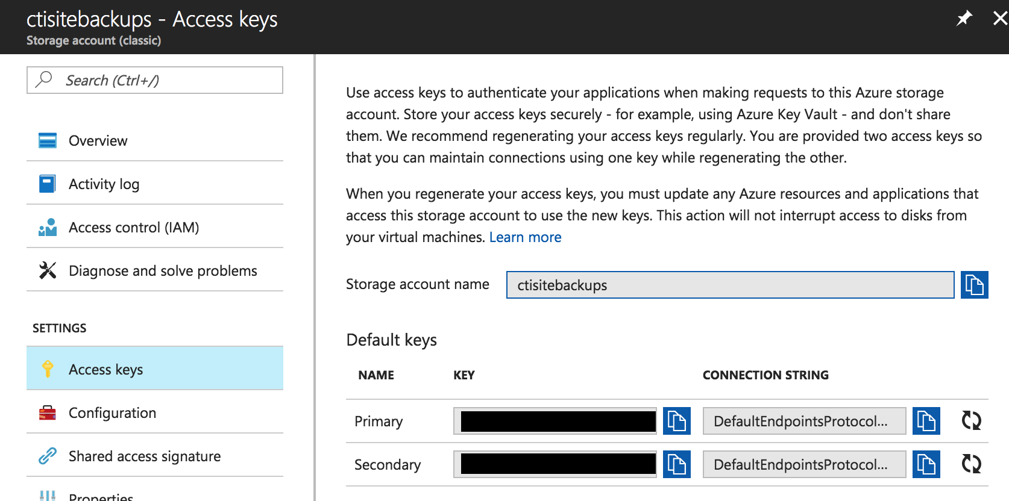The width and height of the screenshot is (1009, 501).
Task: Click the chain link signature icon
Action: point(48,456)
